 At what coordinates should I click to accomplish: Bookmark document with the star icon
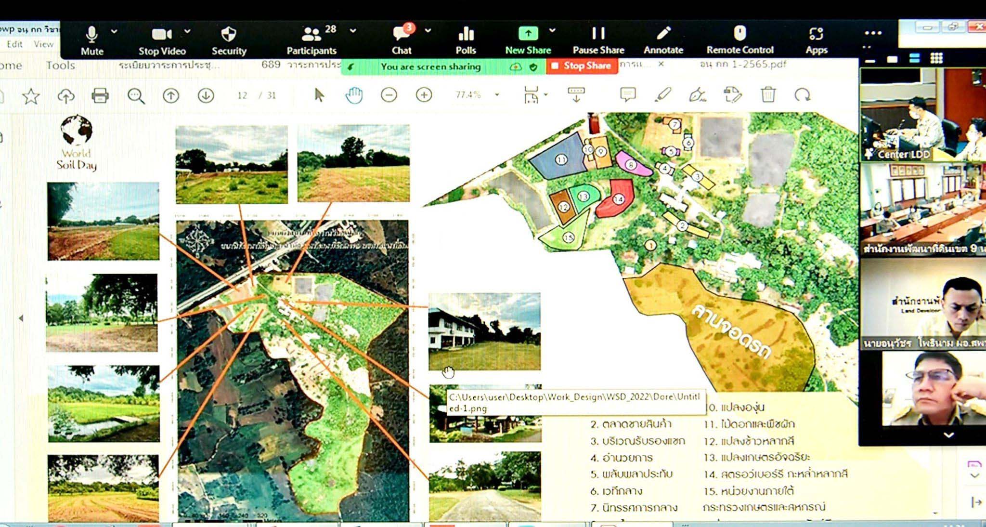[31, 96]
